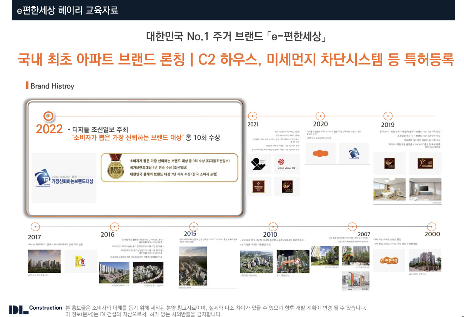Click the BRAND badge under 2019
The width and height of the screenshot is (464, 317).
tap(425, 163)
